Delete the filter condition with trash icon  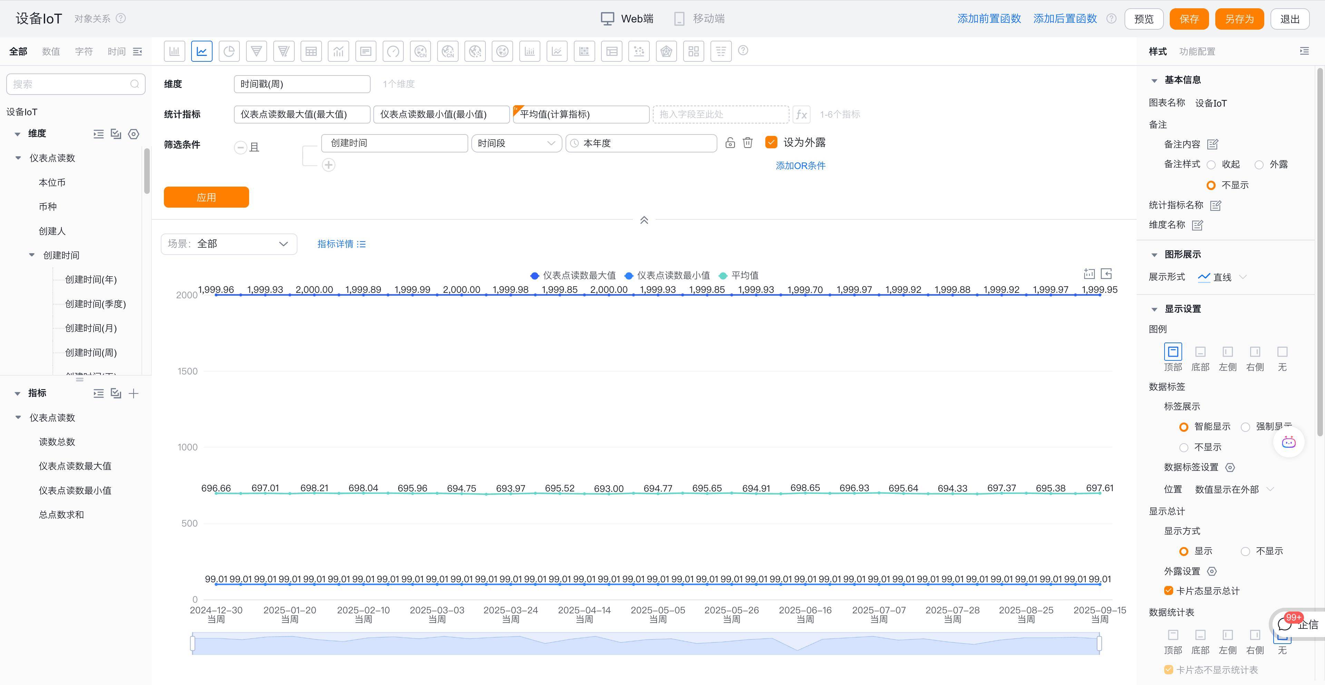click(x=747, y=143)
